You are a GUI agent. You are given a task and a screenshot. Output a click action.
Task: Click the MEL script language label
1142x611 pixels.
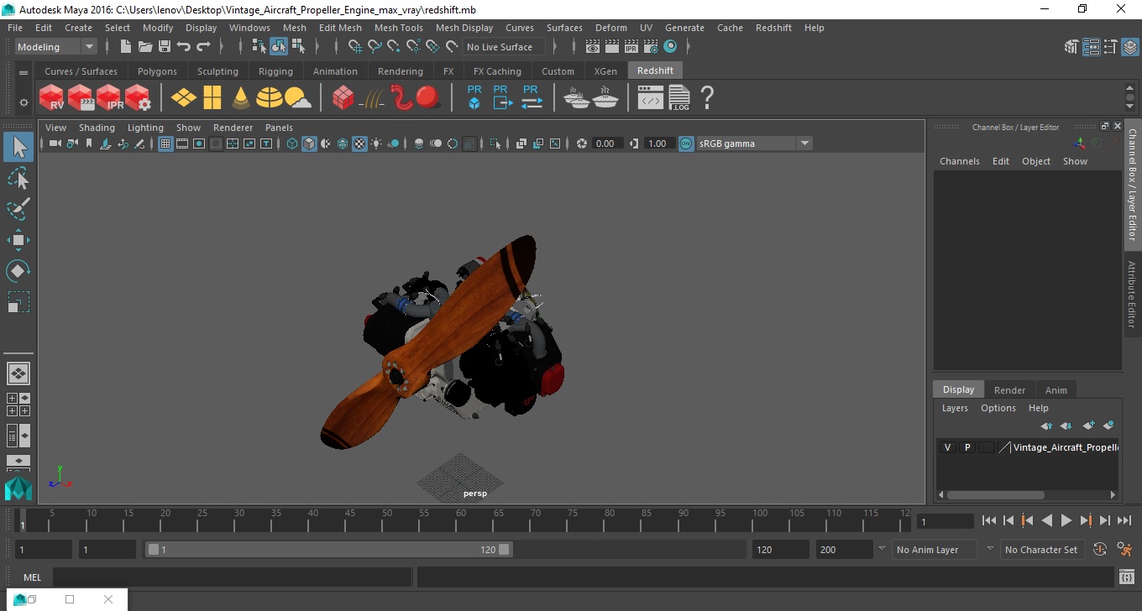32,577
